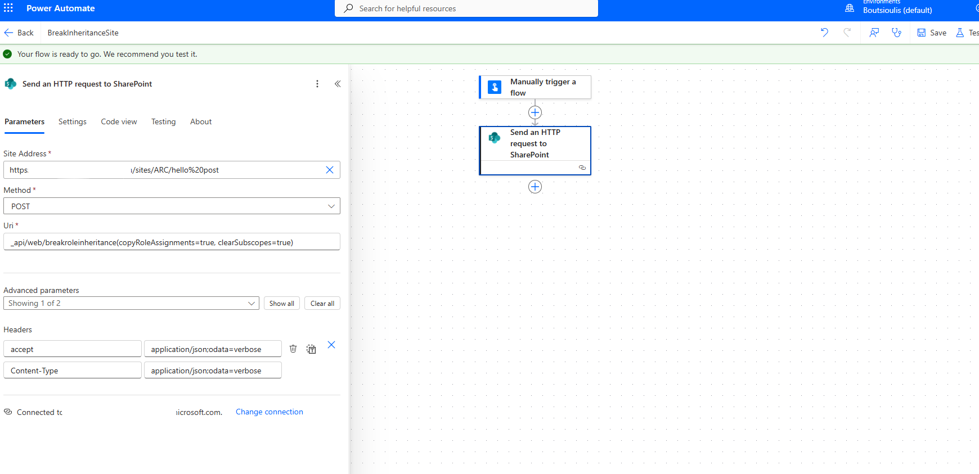Open the app launcher waffle icon

[x=8, y=8]
